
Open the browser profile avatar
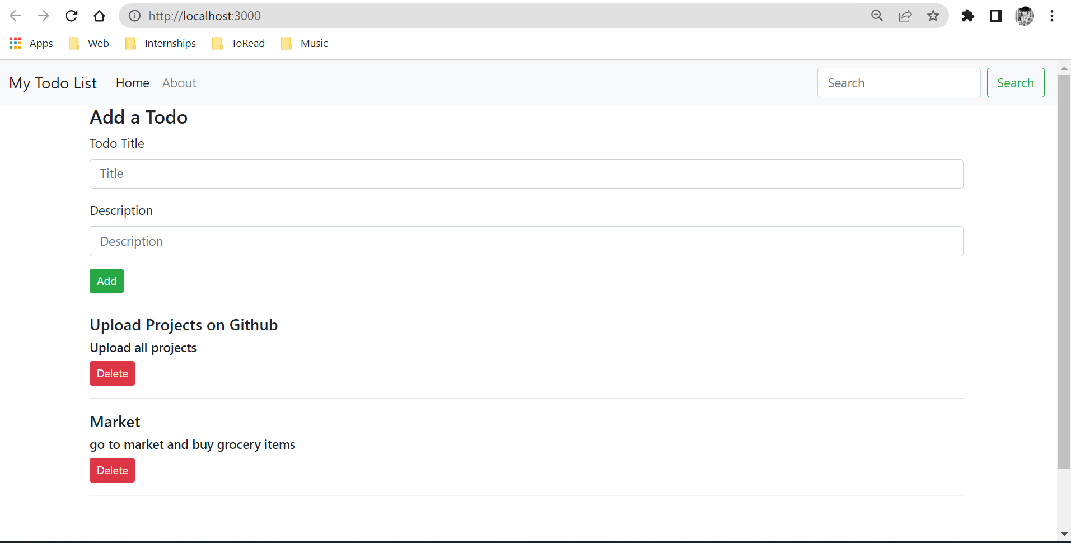pos(1025,16)
